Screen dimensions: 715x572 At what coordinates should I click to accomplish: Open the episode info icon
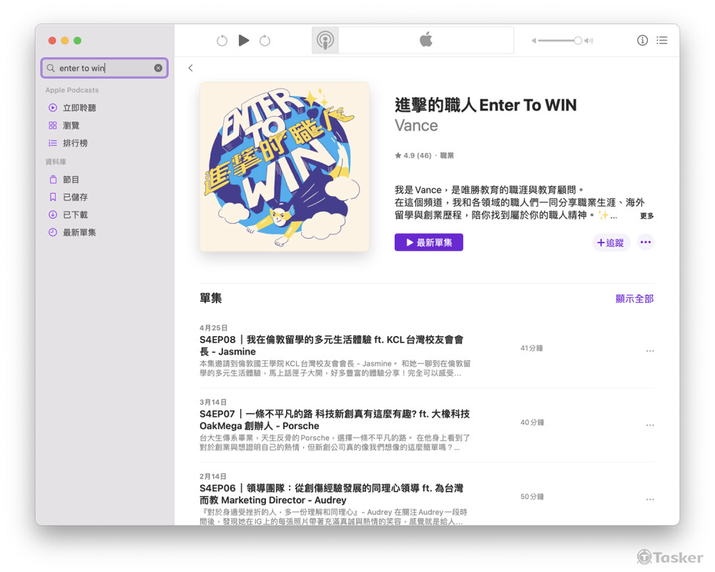642,41
